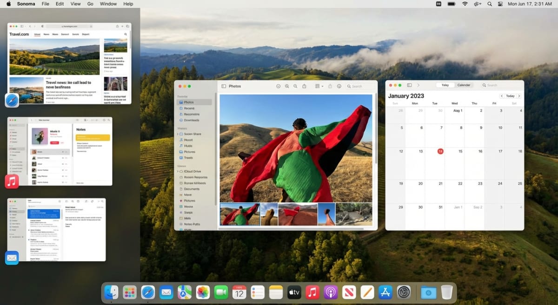The height and width of the screenshot is (305, 558).
Task: Open the Mail window thumbnail in Stage Manager
Action: [x=57, y=230]
